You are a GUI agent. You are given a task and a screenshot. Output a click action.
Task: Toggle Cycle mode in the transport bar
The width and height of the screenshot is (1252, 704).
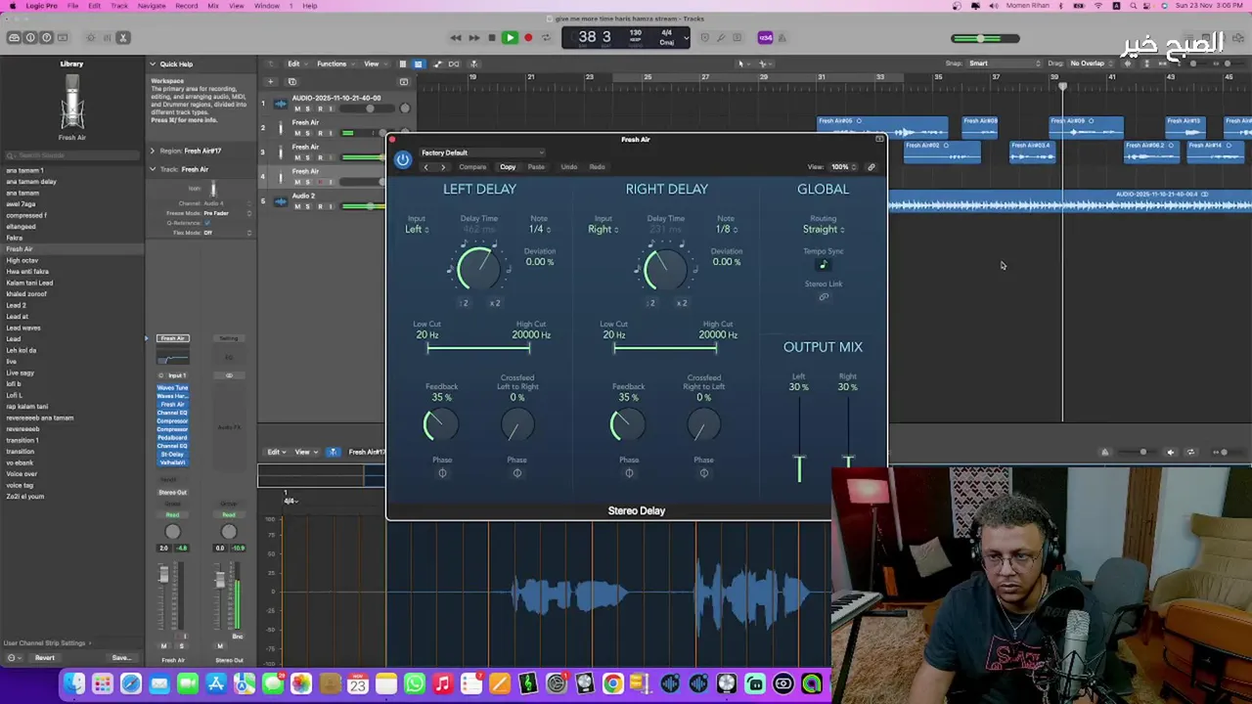coord(546,37)
